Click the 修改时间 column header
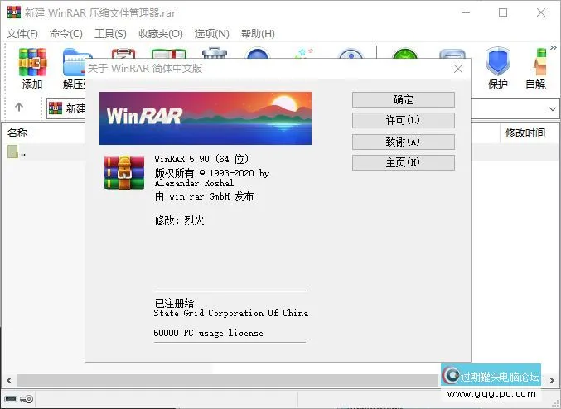Viewport: 561px width, 409px height. [525, 133]
